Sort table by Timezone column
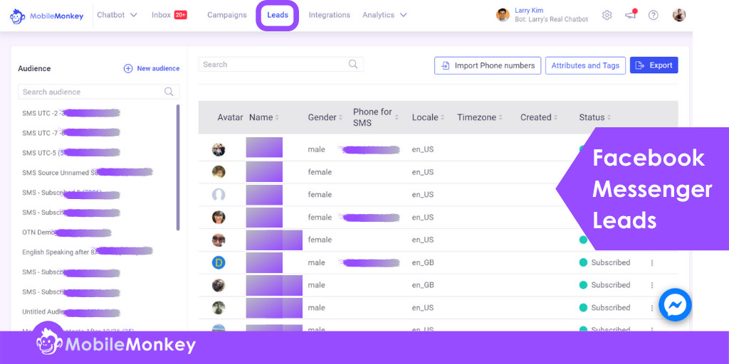This screenshot has height=364, width=729. 480,117
